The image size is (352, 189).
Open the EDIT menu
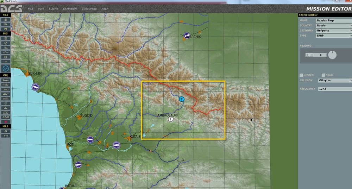point(41,9)
